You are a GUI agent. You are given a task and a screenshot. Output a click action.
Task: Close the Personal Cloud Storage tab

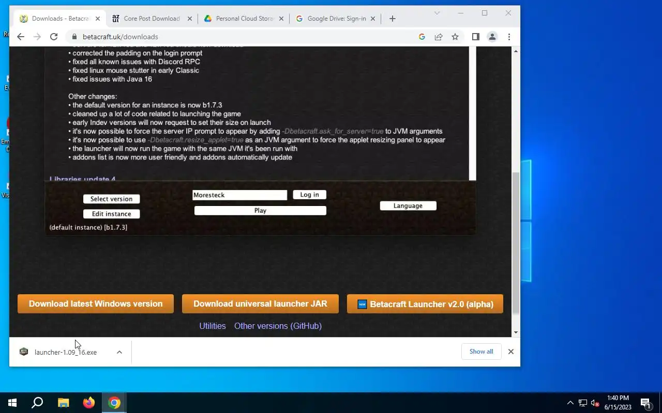tap(282, 19)
